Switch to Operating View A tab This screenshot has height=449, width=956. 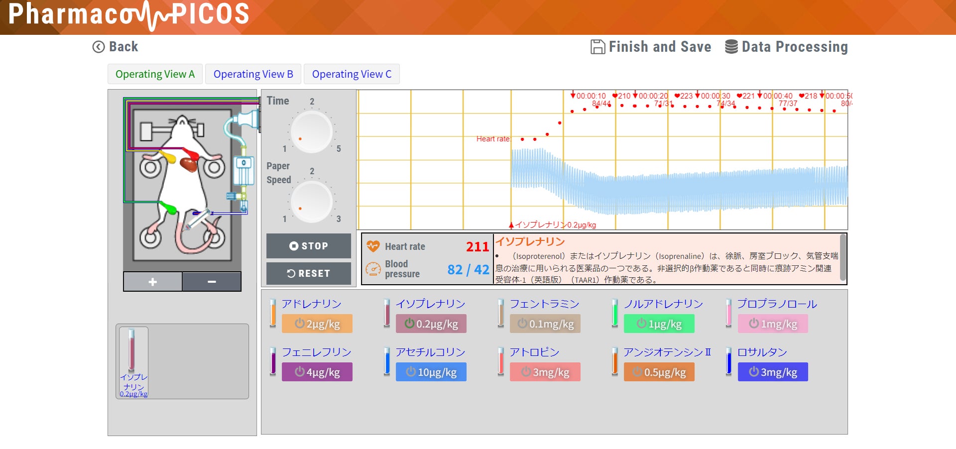[x=155, y=74]
